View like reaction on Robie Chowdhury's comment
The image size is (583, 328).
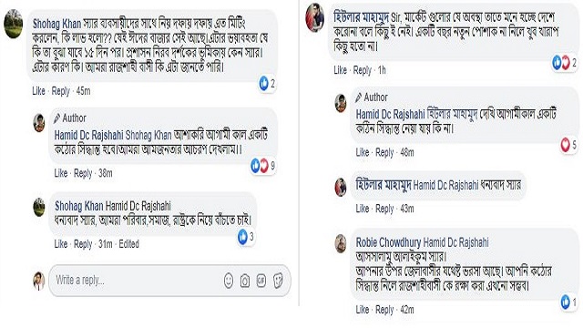click(x=569, y=302)
